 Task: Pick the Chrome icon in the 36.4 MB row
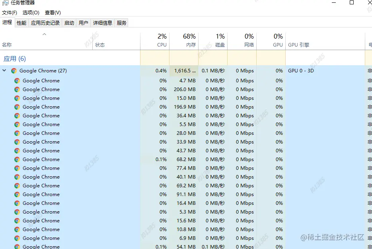pos(17,116)
